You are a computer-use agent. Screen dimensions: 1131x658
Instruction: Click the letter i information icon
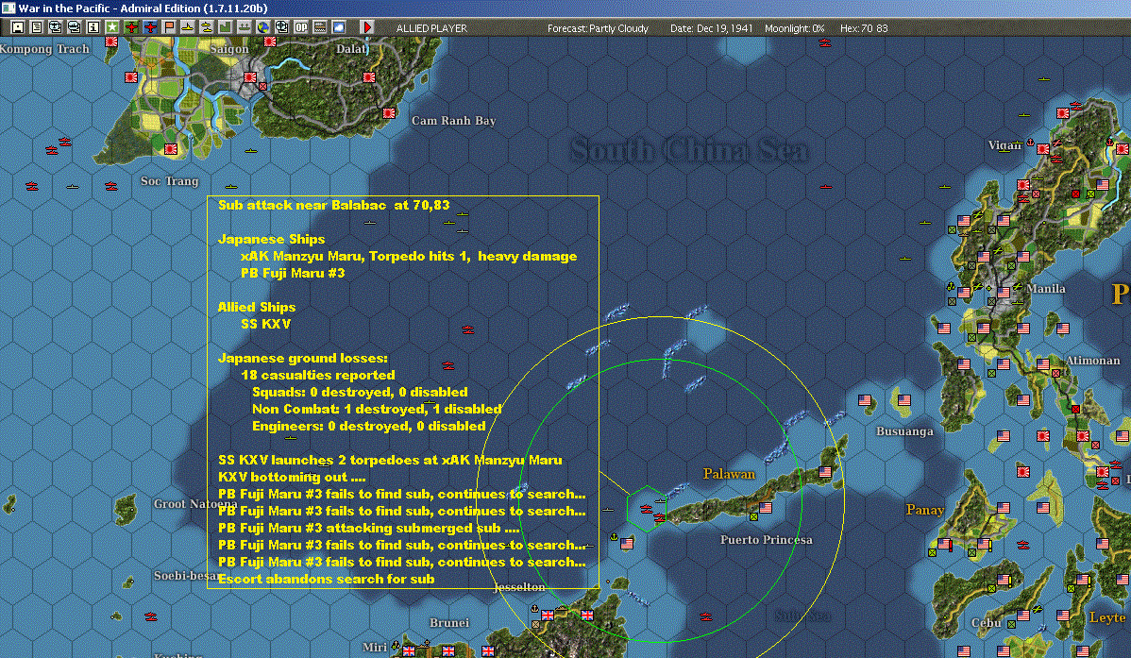[93, 27]
